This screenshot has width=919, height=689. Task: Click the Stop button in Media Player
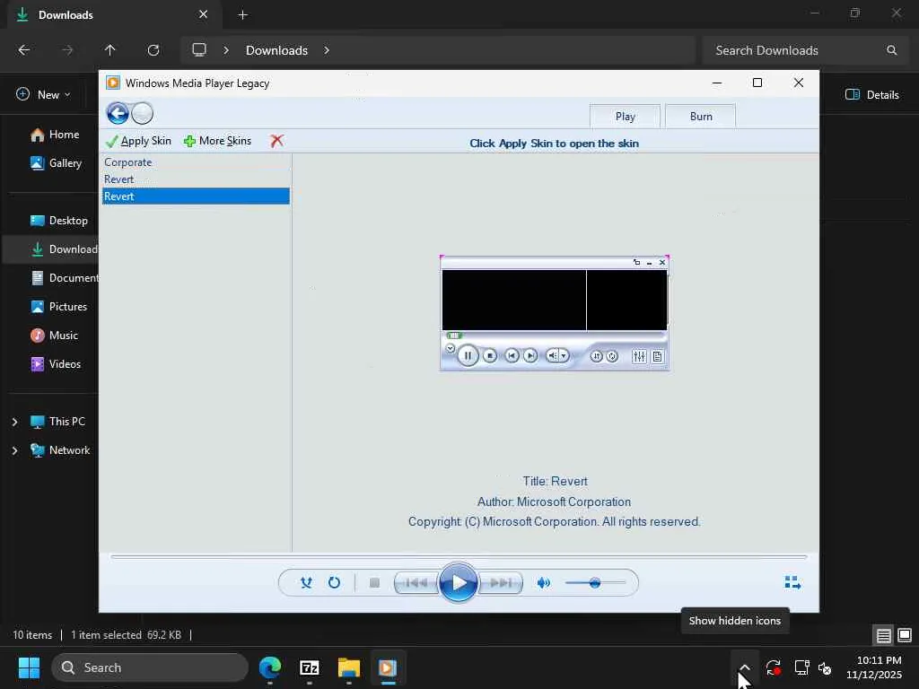tap(374, 583)
